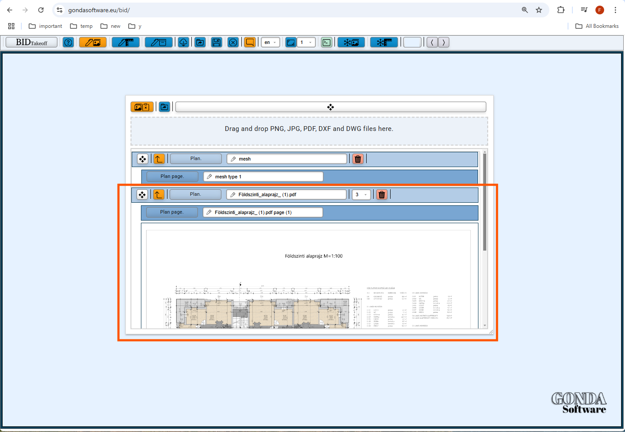Click orange up-arrow icon in Földszinti_alaprajz row
The width and height of the screenshot is (625, 432).
tap(159, 194)
